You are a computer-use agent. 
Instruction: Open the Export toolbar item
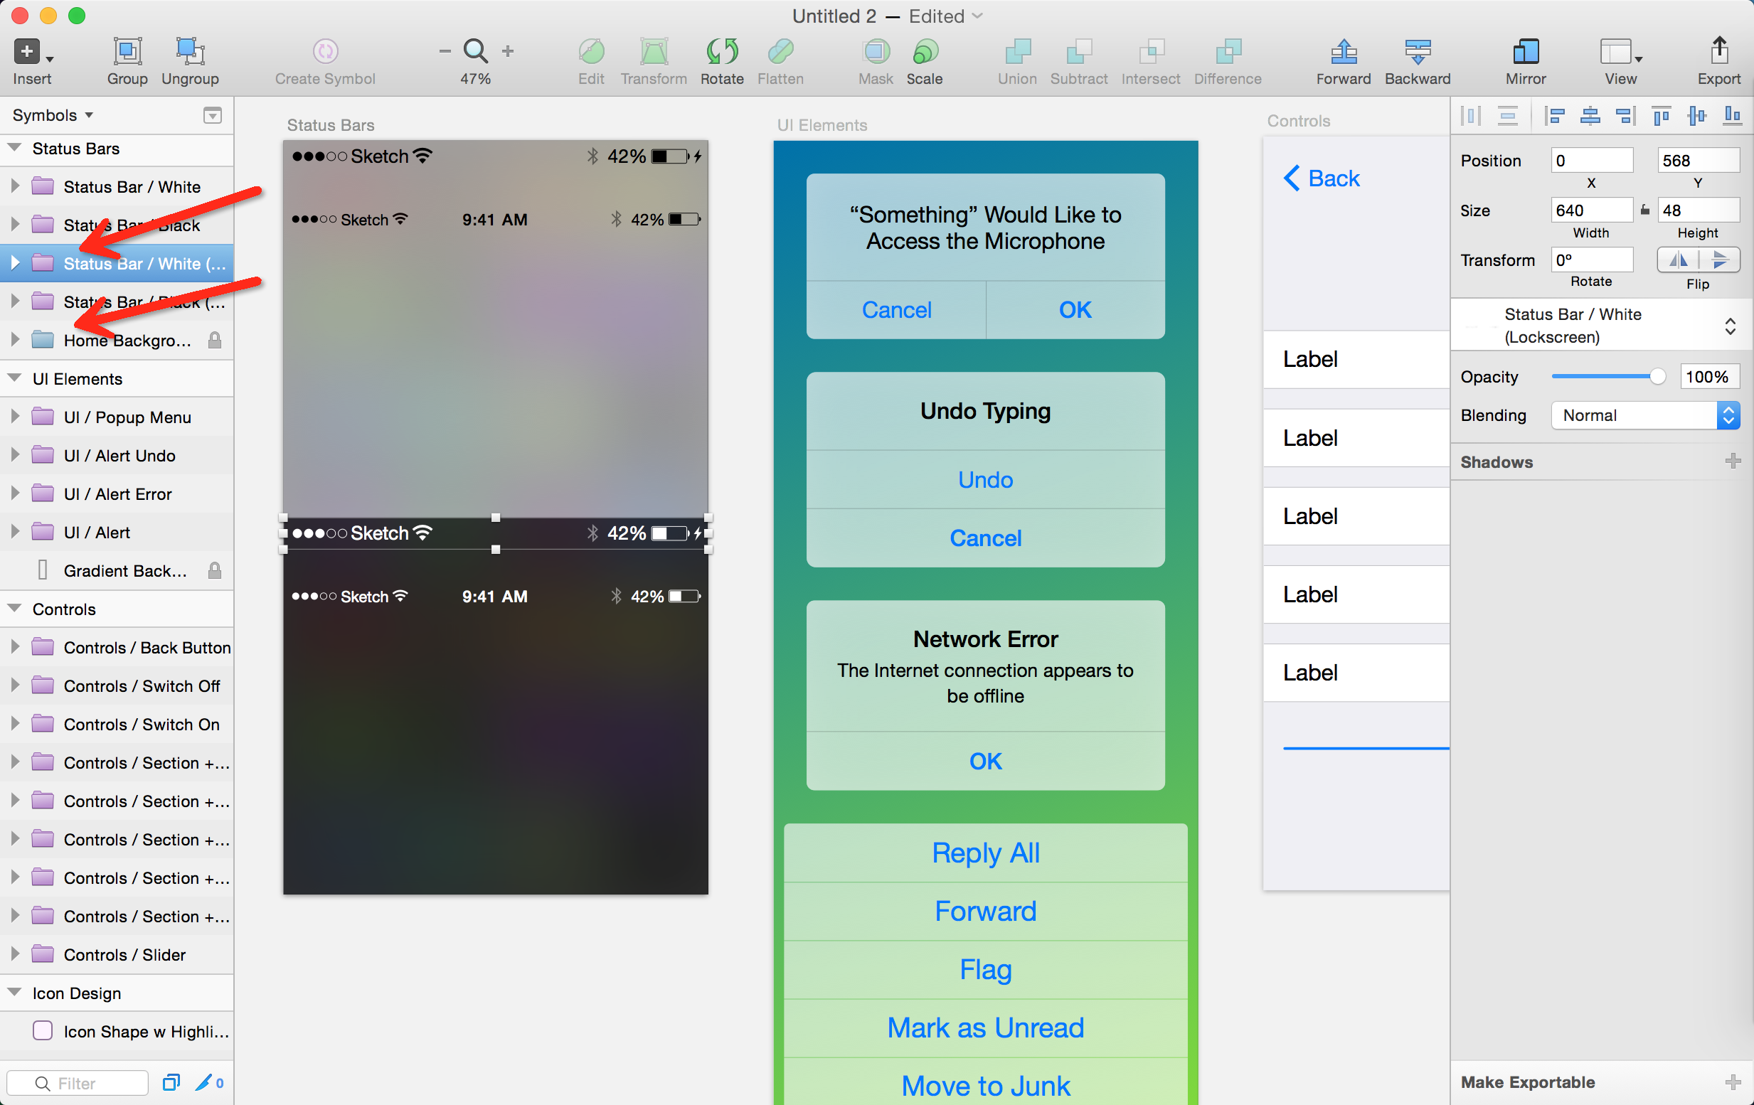click(1718, 53)
